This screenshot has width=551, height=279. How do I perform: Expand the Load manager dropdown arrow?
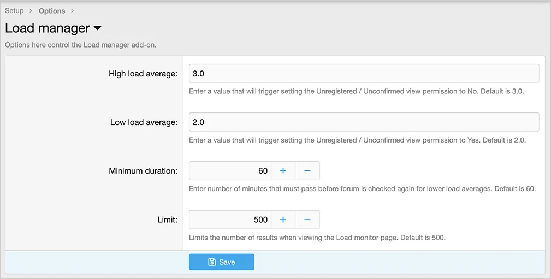[98, 28]
